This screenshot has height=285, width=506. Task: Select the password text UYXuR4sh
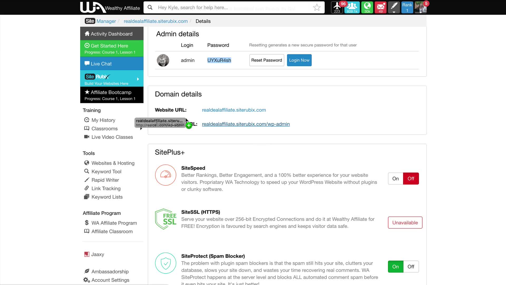point(219,60)
